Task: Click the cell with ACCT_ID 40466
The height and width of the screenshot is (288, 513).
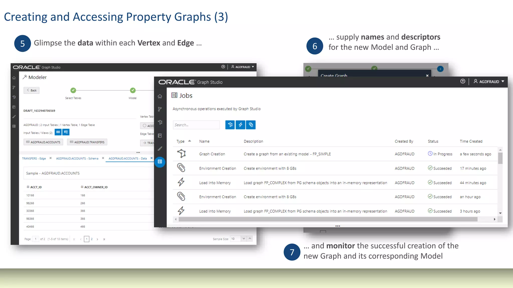Action: [x=30, y=226]
